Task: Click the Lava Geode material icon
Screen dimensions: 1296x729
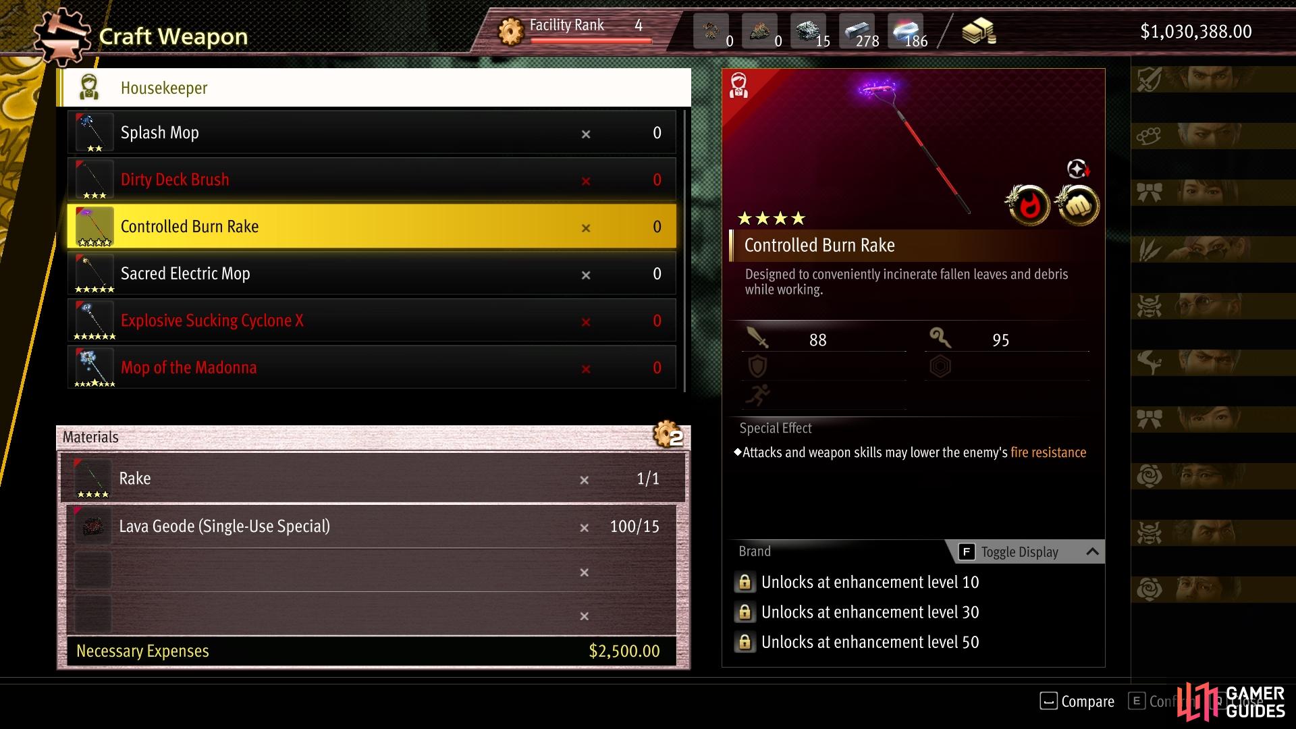Action: tap(92, 526)
